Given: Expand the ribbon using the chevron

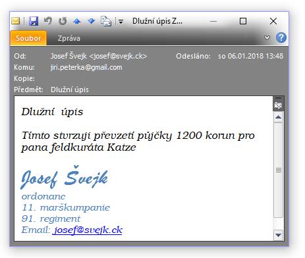Looking at the screenshot, I should point(267,38).
